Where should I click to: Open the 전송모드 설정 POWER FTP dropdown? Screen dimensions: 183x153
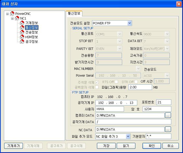pos(129,23)
